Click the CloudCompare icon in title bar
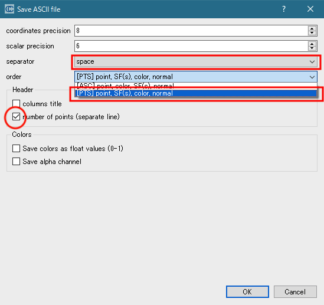324x305 pixels. [x=9, y=9]
